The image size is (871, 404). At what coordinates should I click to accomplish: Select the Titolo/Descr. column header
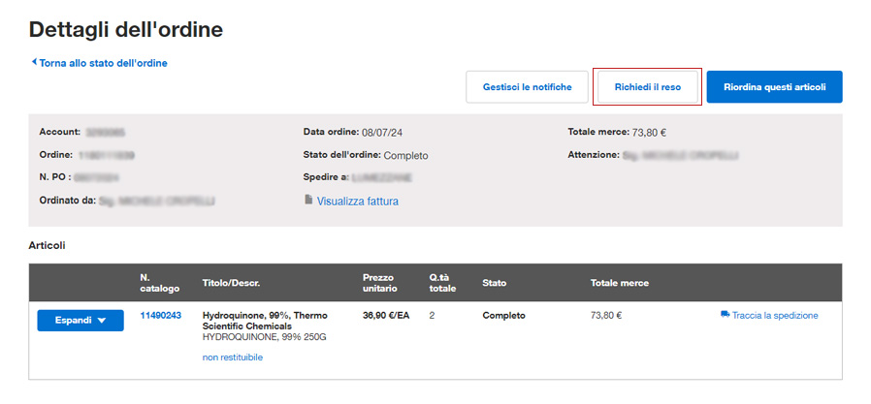click(232, 283)
